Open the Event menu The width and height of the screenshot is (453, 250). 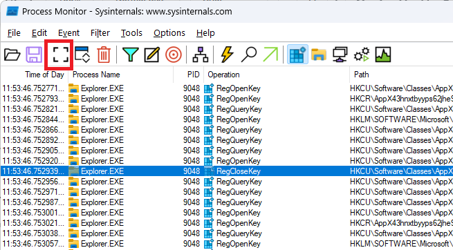[68, 33]
